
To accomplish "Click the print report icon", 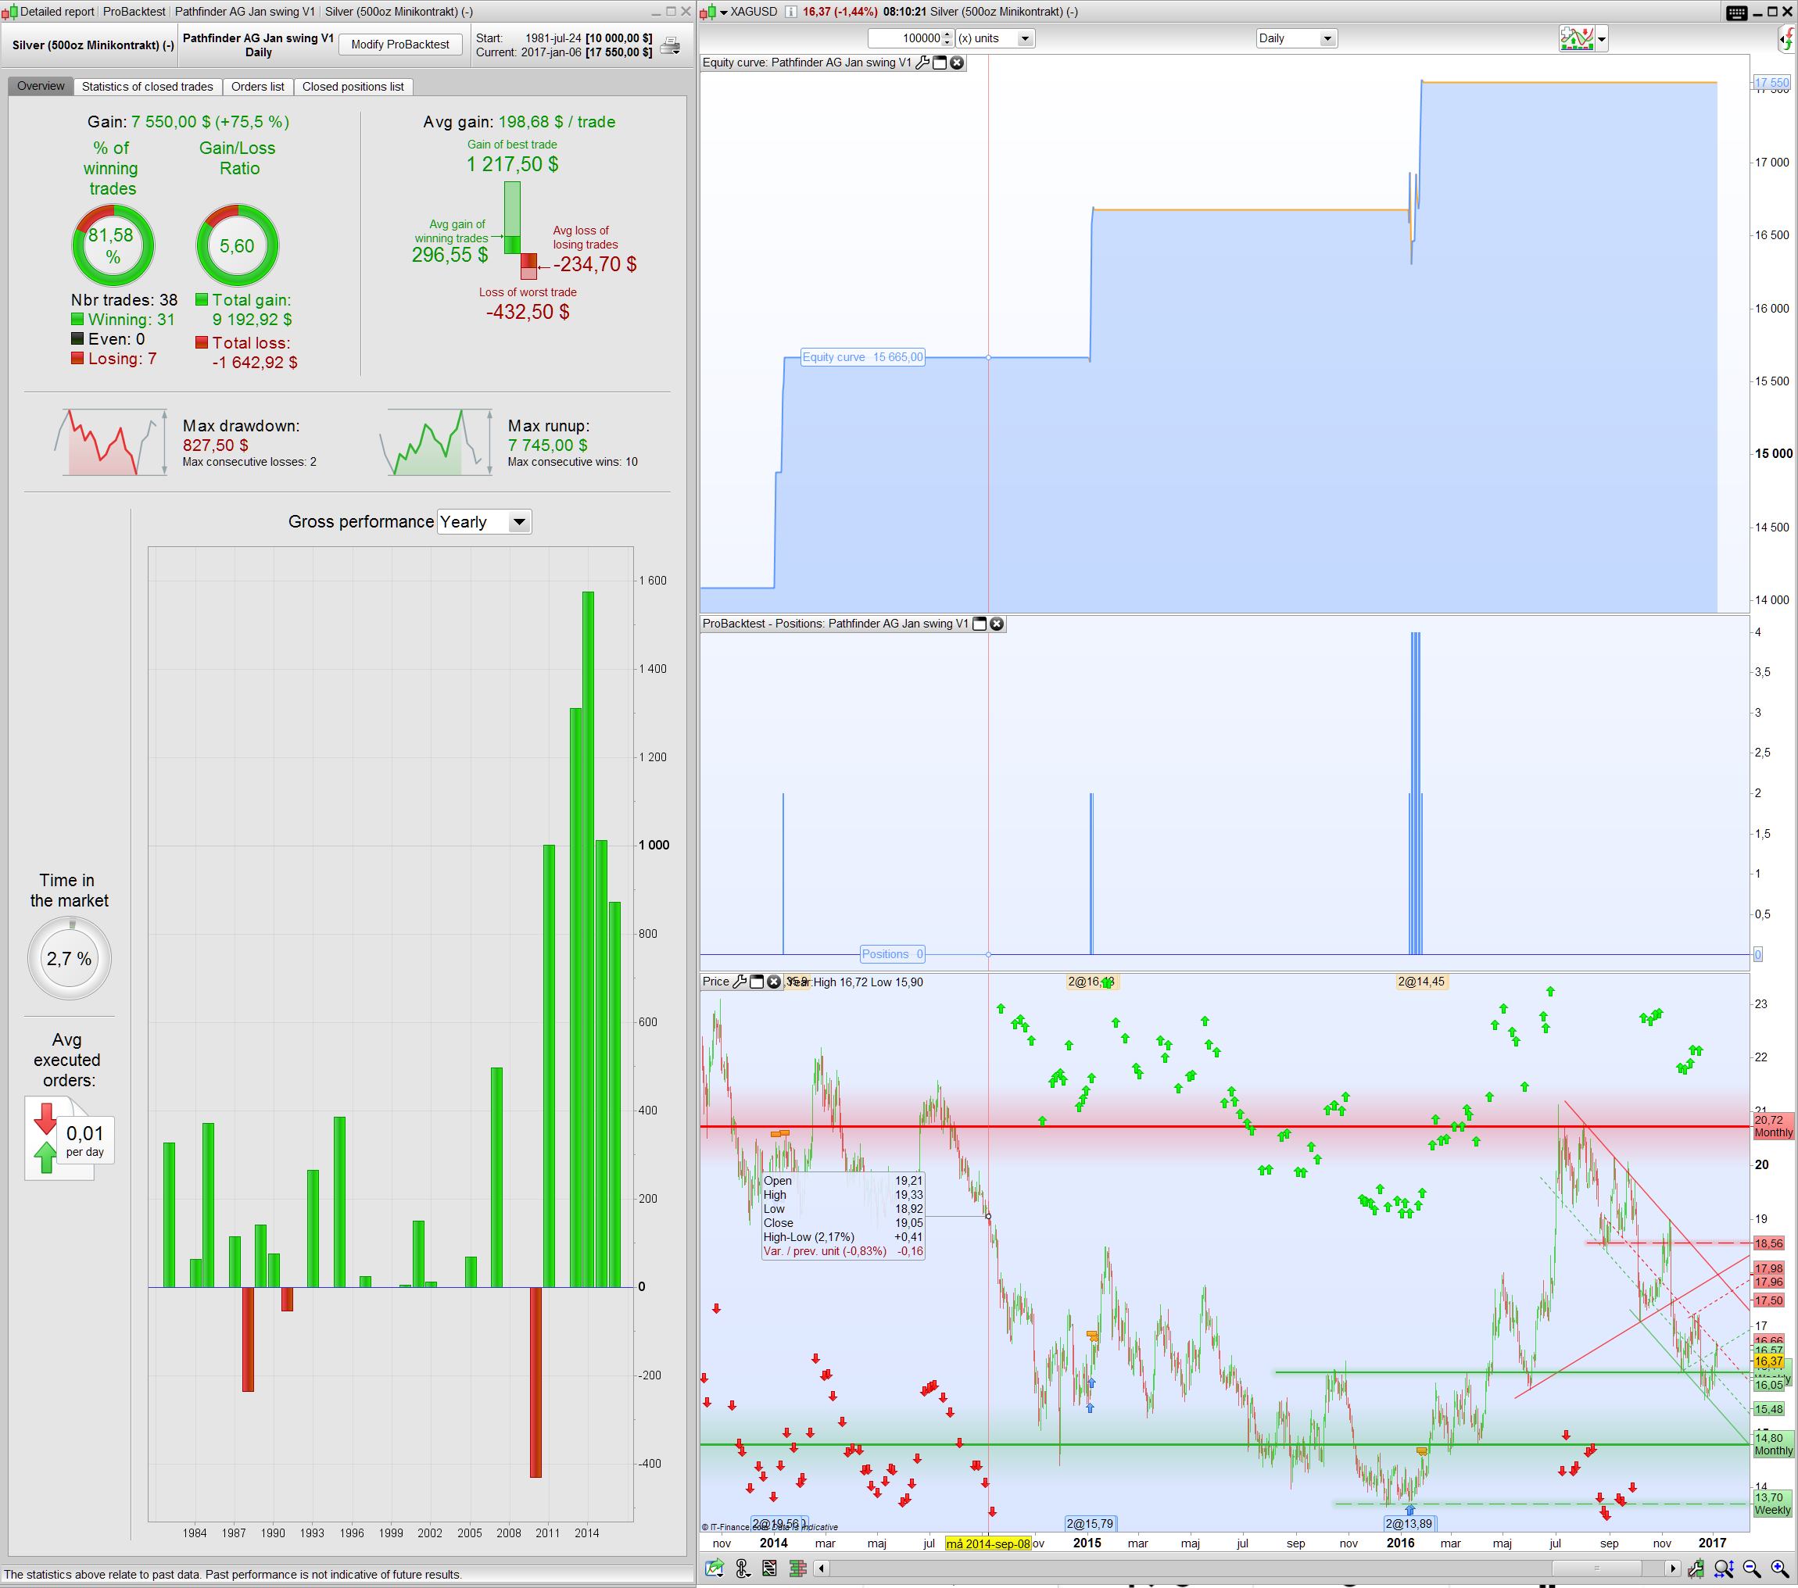I will click(x=670, y=46).
